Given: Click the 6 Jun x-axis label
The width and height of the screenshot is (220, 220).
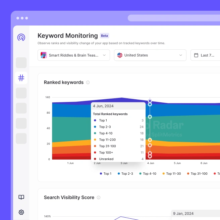Looking at the screenshot, I should (x=204, y=163).
